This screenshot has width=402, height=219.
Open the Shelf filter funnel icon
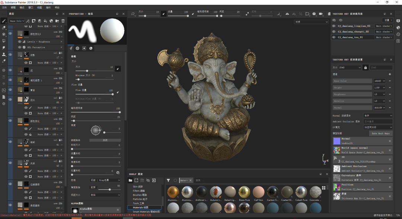point(168,180)
